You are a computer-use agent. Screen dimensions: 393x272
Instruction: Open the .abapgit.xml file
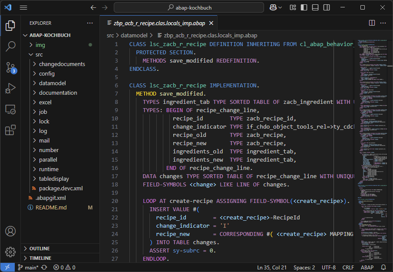61,198
